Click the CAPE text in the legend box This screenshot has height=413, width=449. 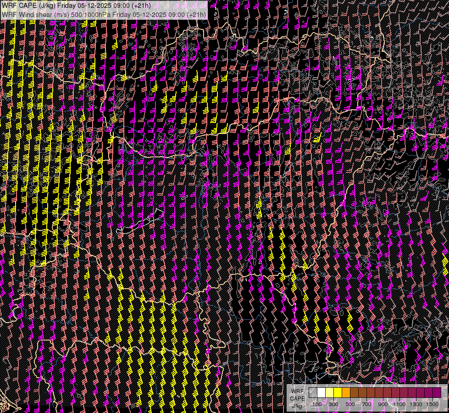click(297, 398)
